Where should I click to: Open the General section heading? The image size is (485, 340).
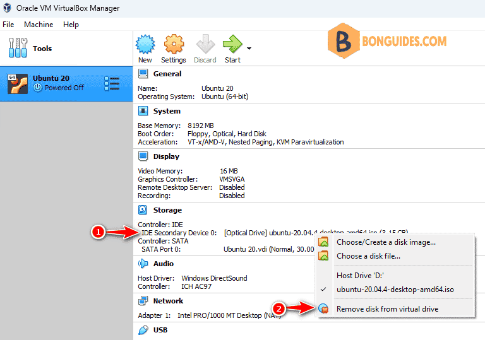click(167, 74)
